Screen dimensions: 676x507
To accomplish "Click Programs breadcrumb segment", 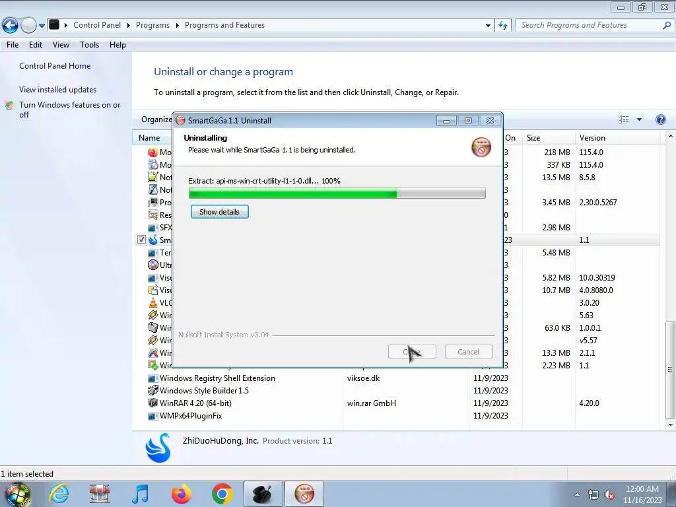I will (x=152, y=25).
